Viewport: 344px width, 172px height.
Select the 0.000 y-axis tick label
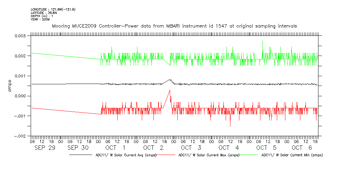pyautogui.click(x=21, y=96)
